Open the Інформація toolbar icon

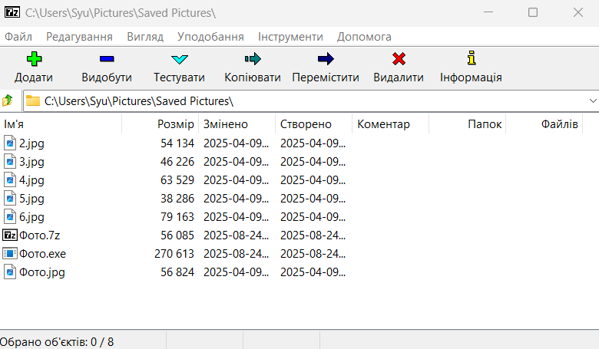(471, 59)
